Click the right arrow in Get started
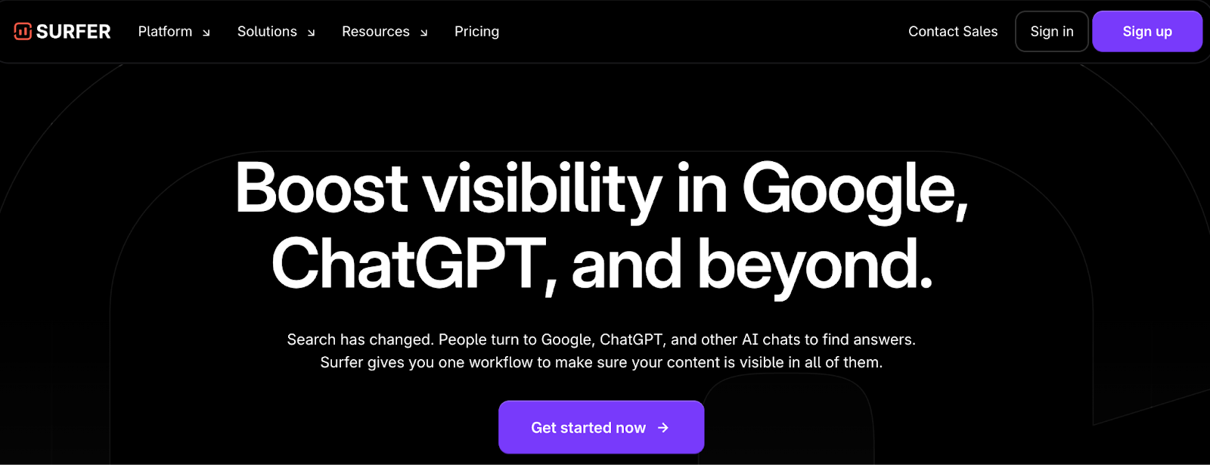Viewport: 1210px width, 465px height. tap(663, 427)
